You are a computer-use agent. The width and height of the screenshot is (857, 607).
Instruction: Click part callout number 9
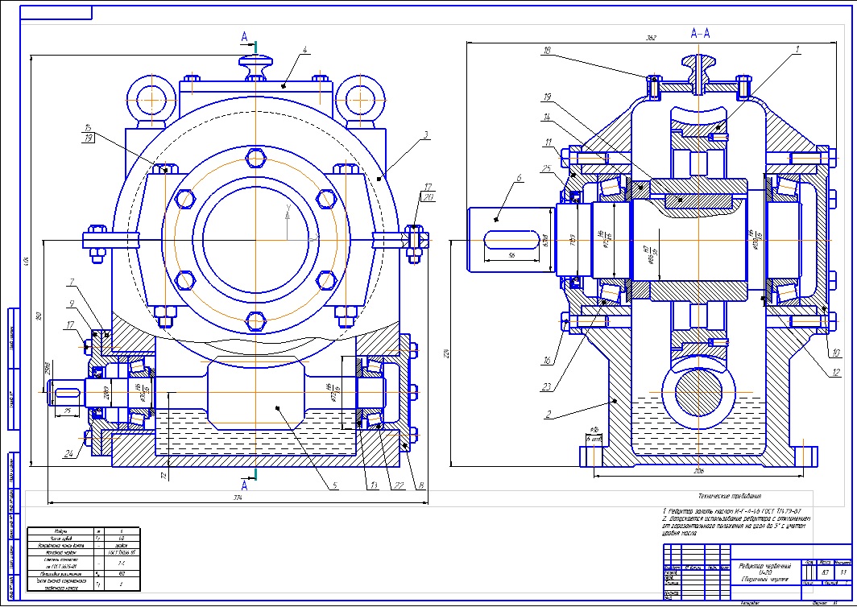pos(71,303)
